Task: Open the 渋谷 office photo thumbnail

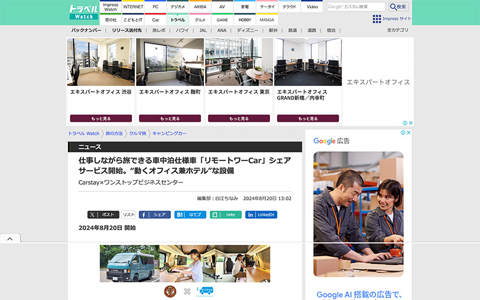Action: coord(101,62)
